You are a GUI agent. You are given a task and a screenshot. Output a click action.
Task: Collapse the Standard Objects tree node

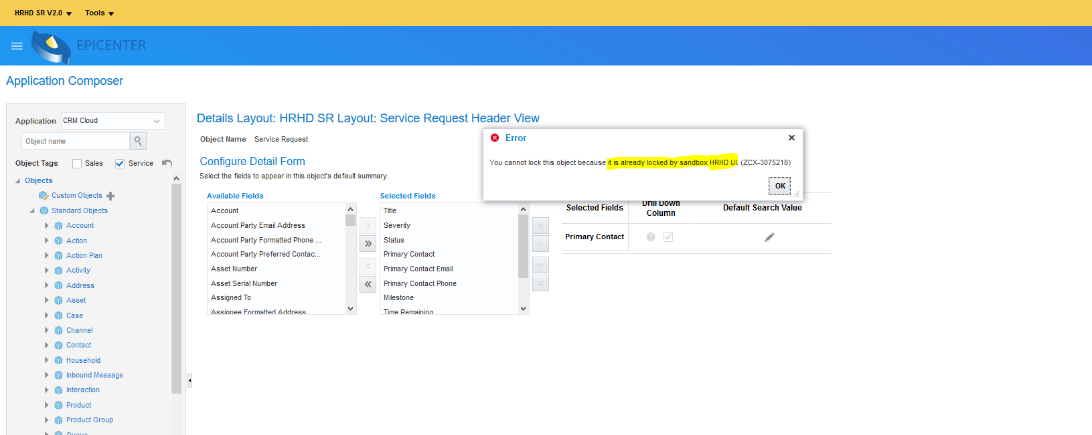32,211
